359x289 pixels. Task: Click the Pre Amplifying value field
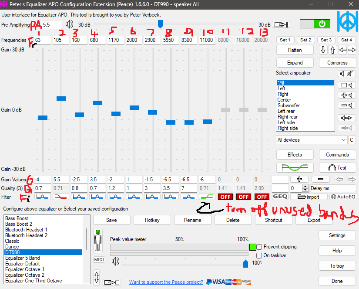point(51,24)
